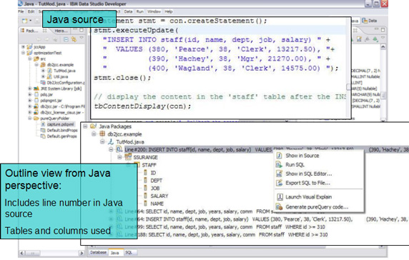The width and height of the screenshot is (409, 260).
Task: Open the Help menu
Action: coord(169,11)
